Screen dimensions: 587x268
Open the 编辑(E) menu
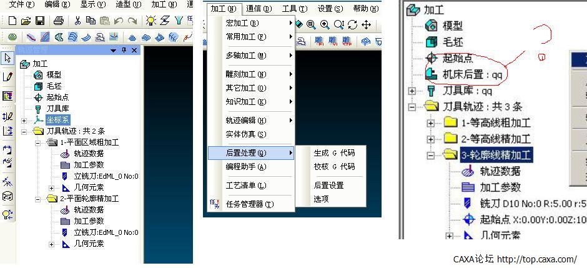click(x=57, y=5)
